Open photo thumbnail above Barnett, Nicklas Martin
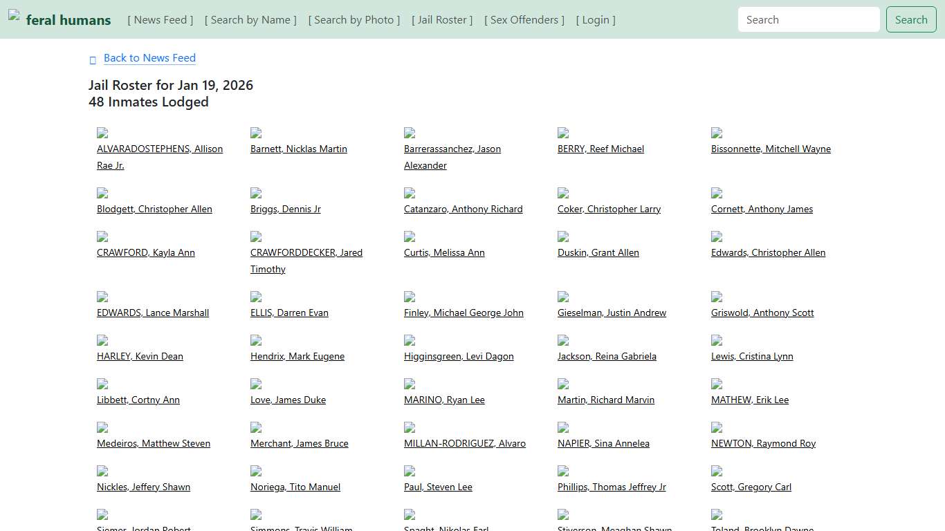This screenshot has width=945, height=531. pos(256,133)
